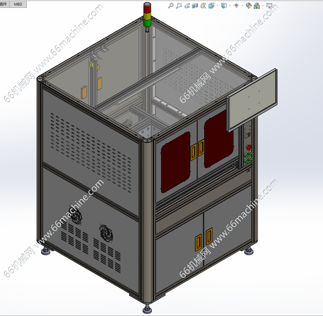Click the Display Style cube icon
Viewport: 323px width, 316px height.
coord(224,6)
